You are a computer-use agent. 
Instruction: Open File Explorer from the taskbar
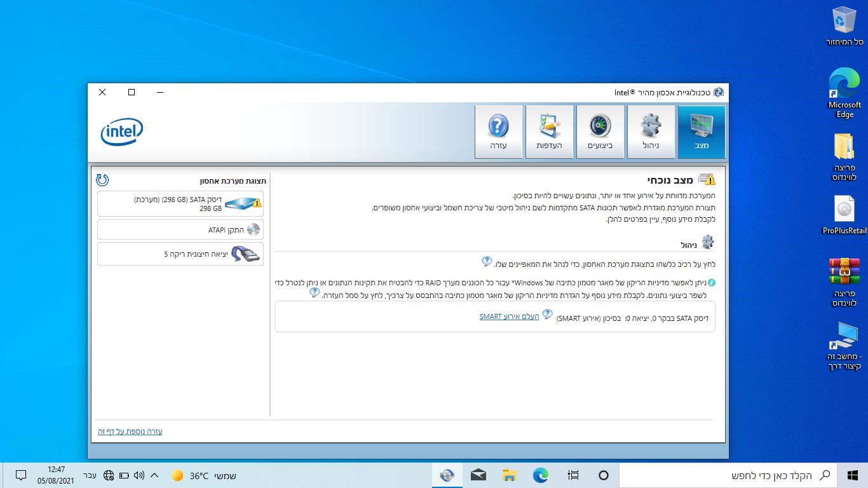point(509,475)
